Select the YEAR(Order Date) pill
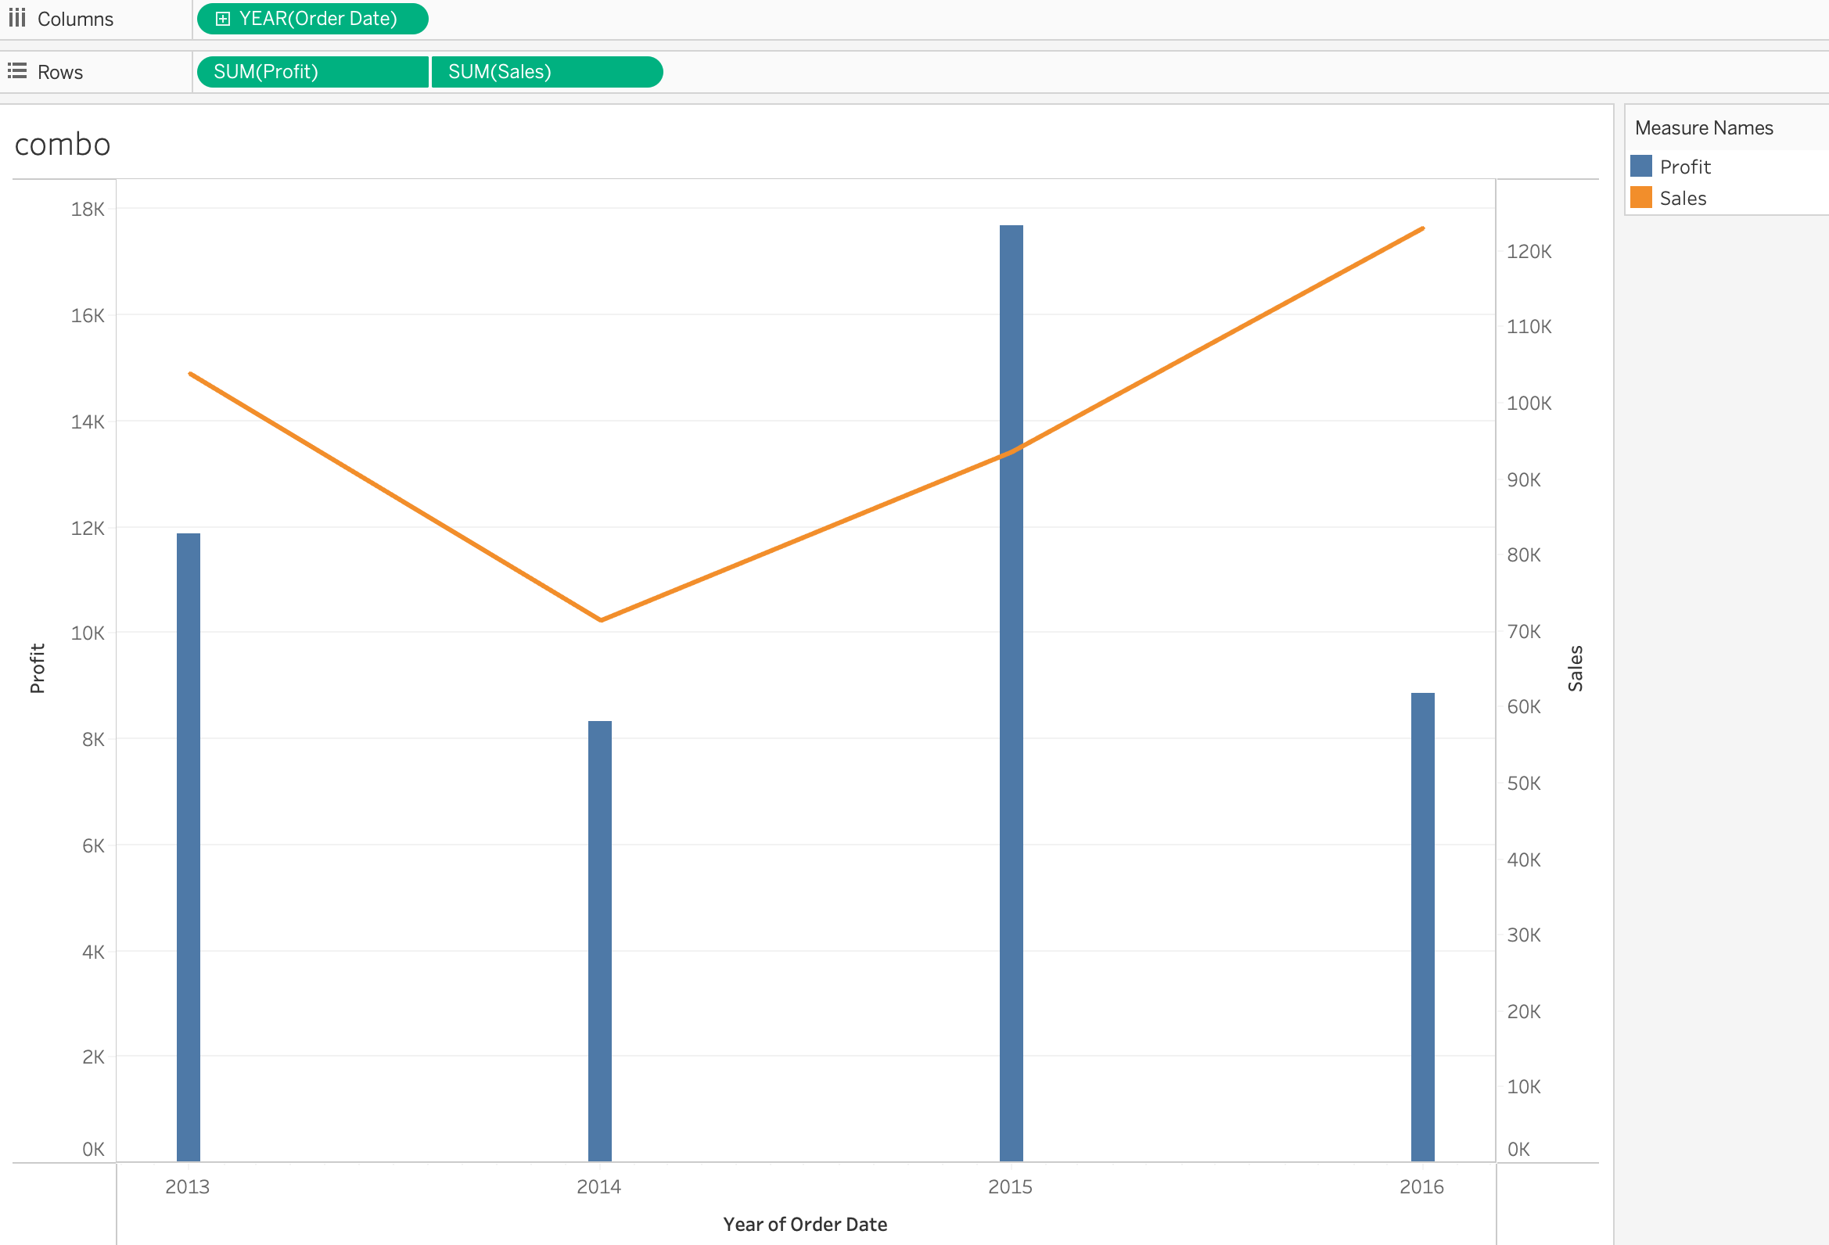Viewport: 1829px width, 1245px height. (x=318, y=19)
